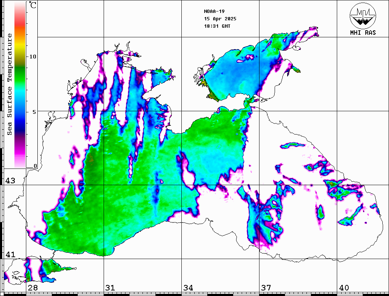Click the 'MHI RAS' label text

tap(363, 33)
